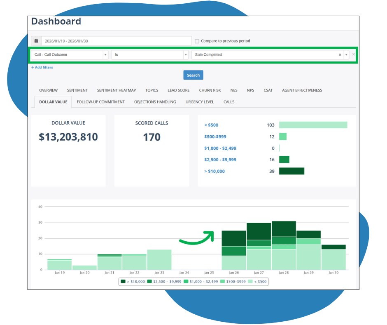
Task: Switch to the Calls tab
Action: (229, 102)
